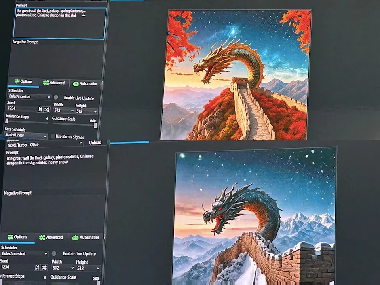
Task: Click the Automation robot icon in the winter prompt panel
Action: point(75,238)
